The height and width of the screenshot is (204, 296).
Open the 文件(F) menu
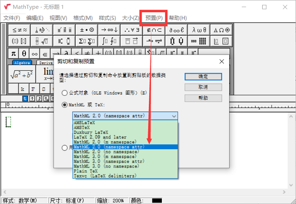[12, 18]
